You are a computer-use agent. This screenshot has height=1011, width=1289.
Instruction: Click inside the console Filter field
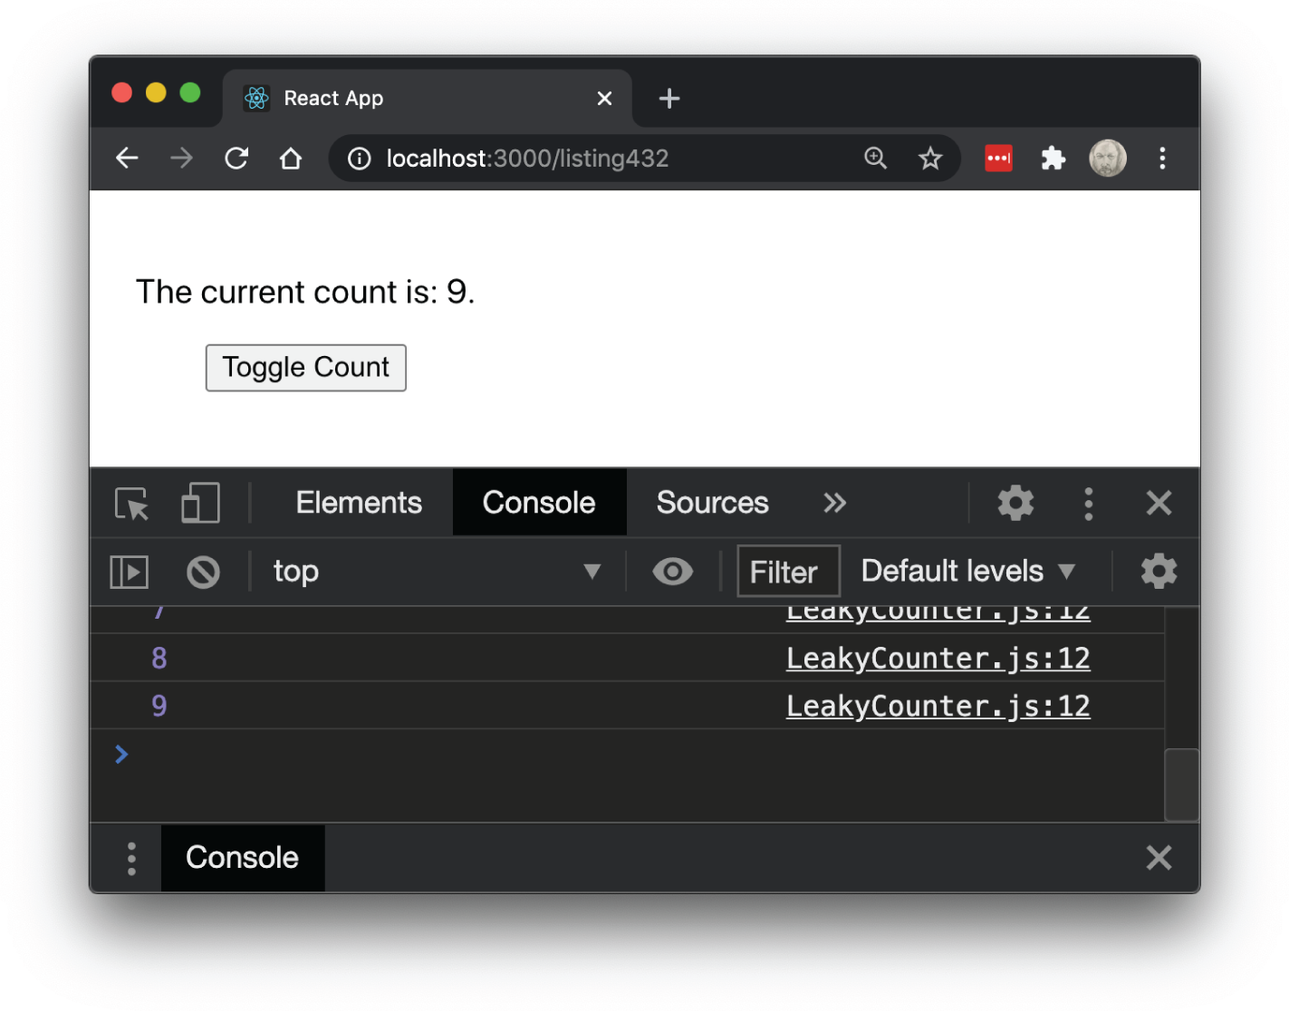point(786,572)
